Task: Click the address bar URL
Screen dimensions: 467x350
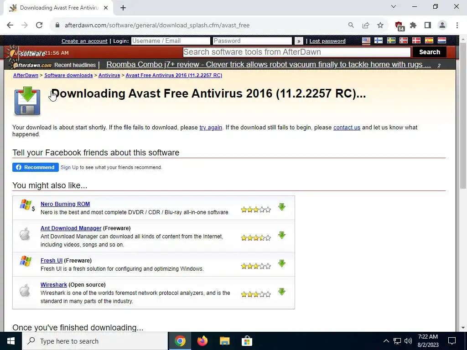Action: tap(157, 26)
